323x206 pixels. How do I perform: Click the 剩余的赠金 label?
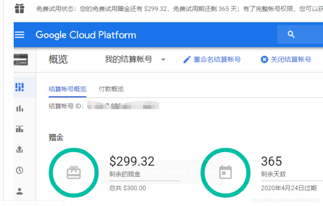[124, 174]
